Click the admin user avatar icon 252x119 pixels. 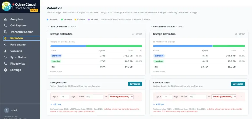tap(7, 110)
